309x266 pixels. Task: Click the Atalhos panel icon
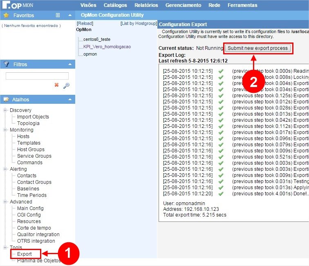tap(6, 99)
